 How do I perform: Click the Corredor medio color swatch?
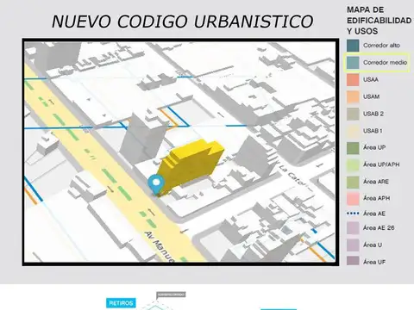click(353, 62)
